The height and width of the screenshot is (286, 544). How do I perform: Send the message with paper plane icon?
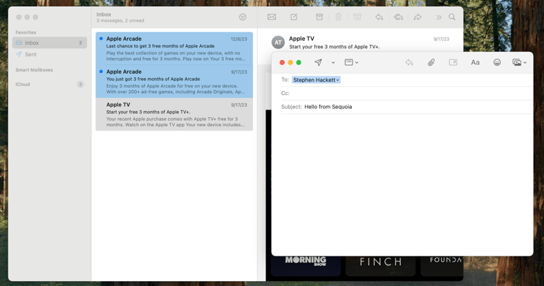click(x=318, y=62)
